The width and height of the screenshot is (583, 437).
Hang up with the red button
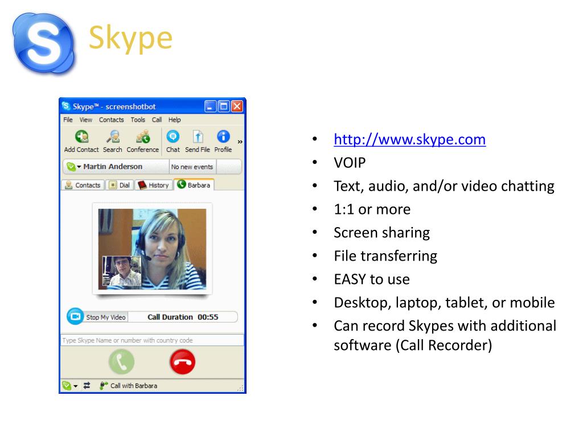(183, 361)
